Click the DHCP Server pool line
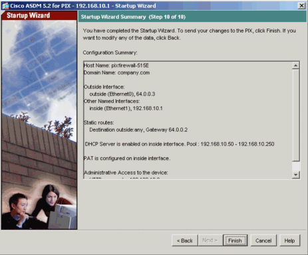The width and height of the screenshot is (308, 255). (180, 144)
